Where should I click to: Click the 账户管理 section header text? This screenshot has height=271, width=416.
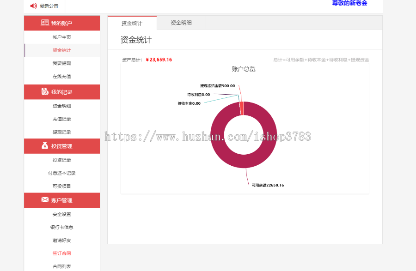61,200
